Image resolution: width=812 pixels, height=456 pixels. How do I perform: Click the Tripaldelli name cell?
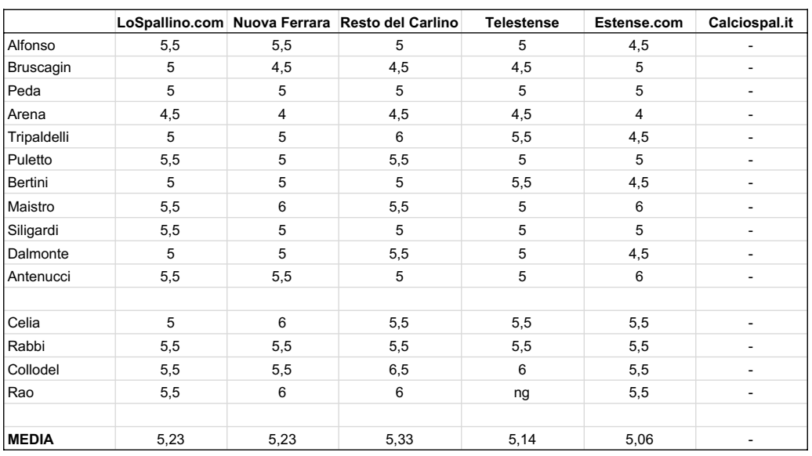tap(60, 137)
